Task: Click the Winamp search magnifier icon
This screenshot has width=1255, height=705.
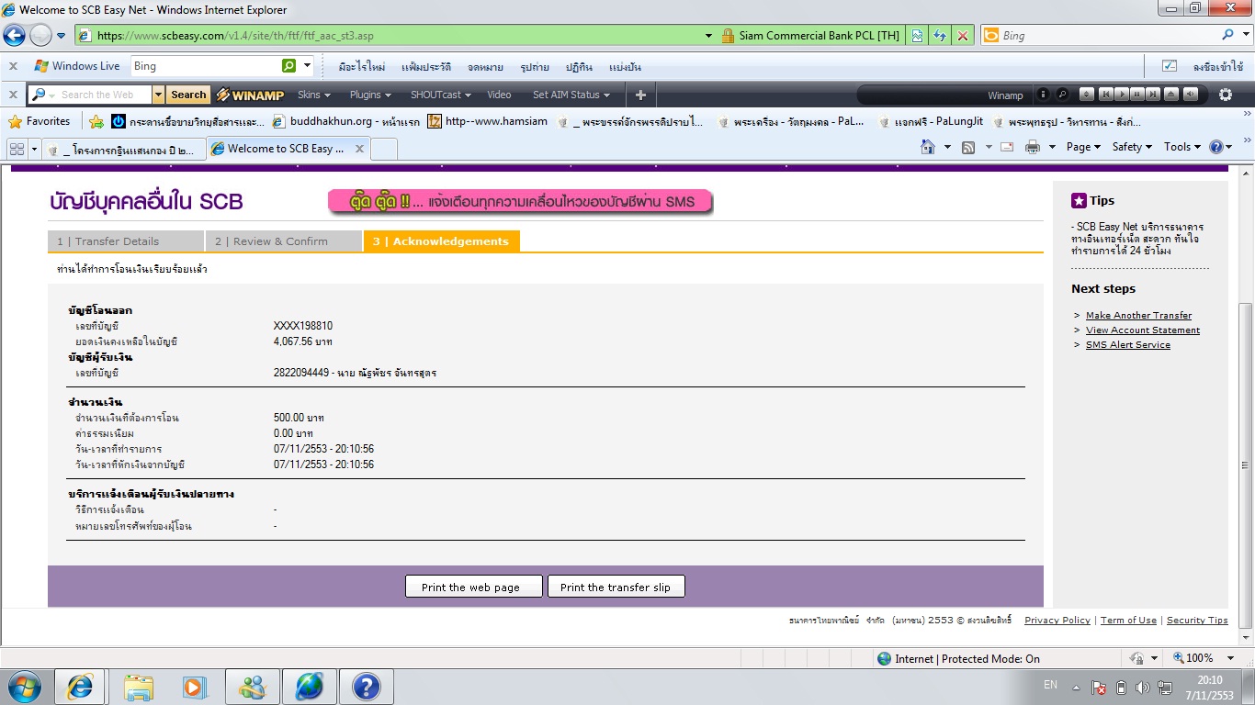Action: 1062,95
